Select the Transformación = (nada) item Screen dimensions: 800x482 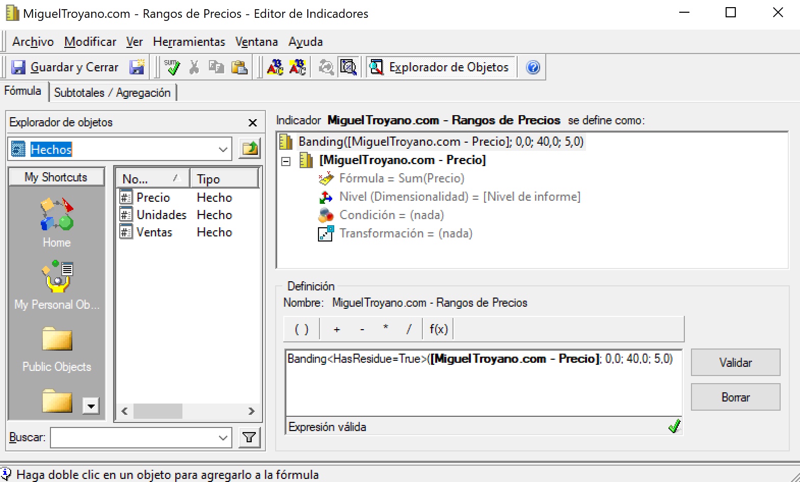(406, 233)
